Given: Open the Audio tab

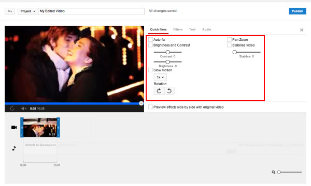Looking at the screenshot, I should pyautogui.click(x=206, y=29).
